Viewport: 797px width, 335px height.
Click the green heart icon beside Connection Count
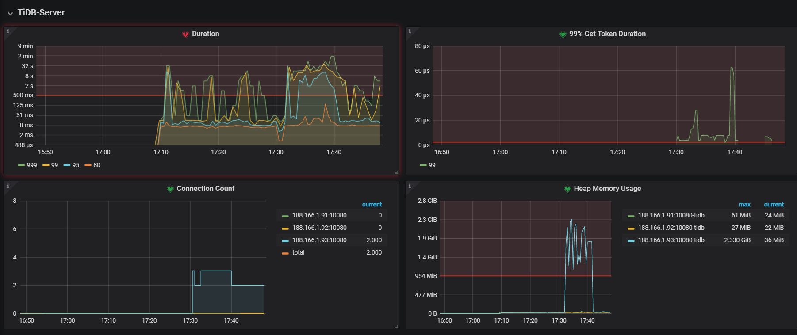[170, 189]
